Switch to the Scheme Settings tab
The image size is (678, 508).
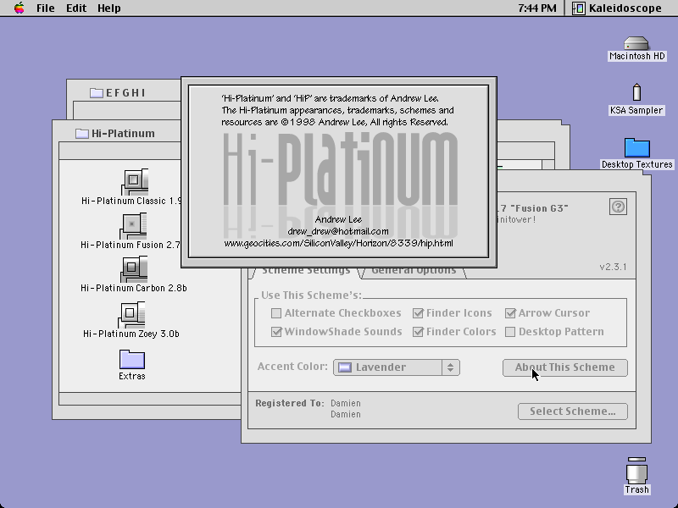[x=305, y=270]
